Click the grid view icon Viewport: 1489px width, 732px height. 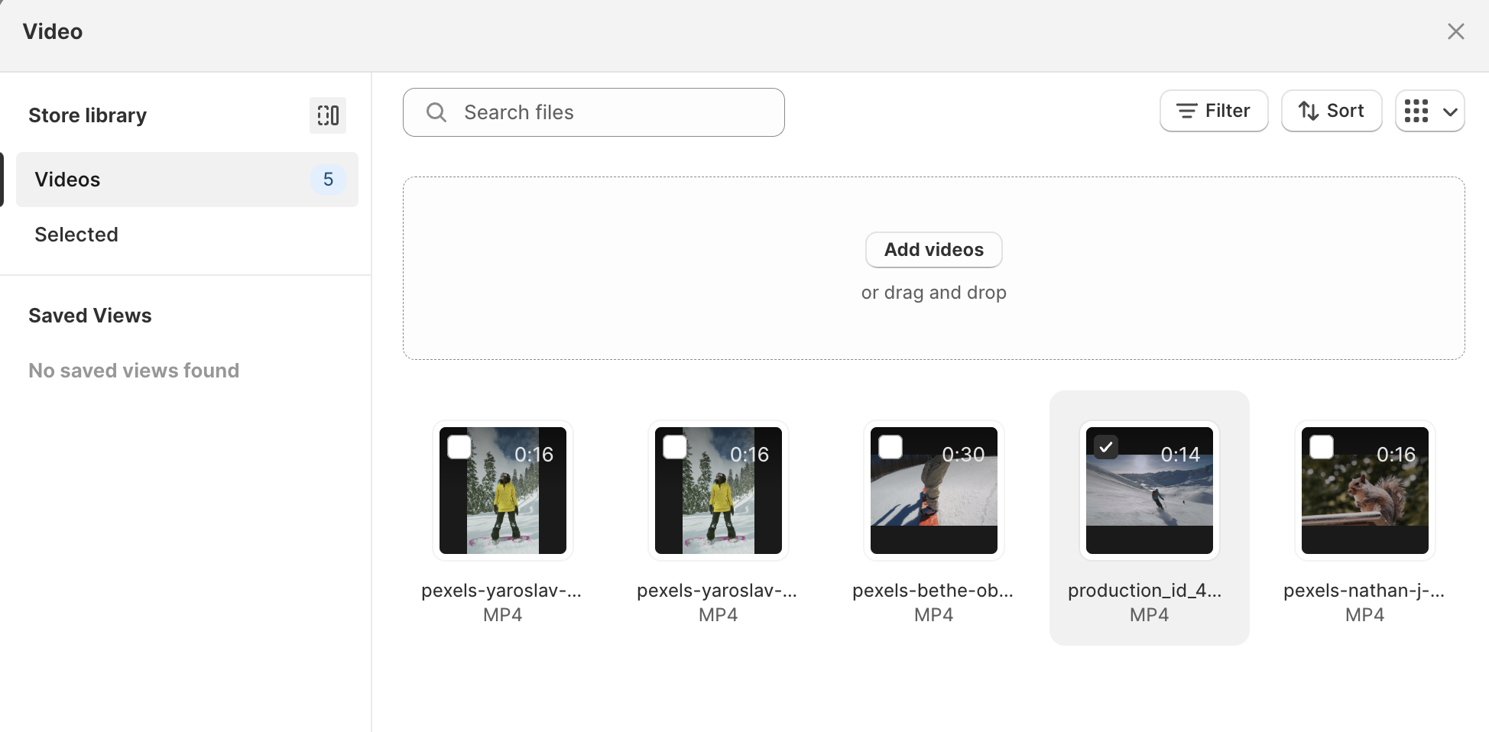tap(1416, 111)
